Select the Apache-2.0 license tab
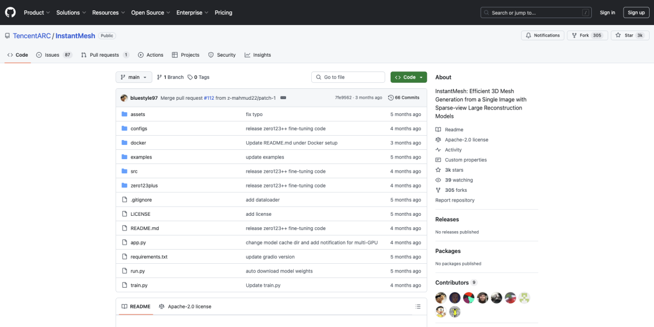The width and height of the screenshot is (654, 327). 185,306
